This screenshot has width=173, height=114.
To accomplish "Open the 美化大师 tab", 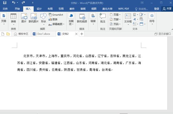I will click(x=107, y=9).
